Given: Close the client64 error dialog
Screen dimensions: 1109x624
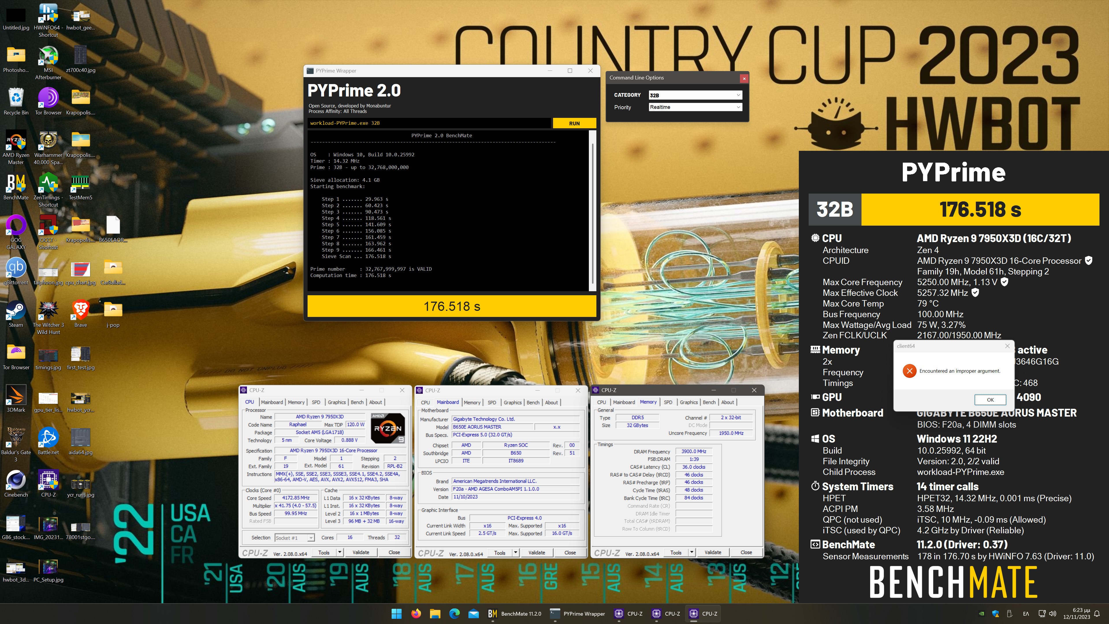Looking at the screenshot, I should (1007, 346).
